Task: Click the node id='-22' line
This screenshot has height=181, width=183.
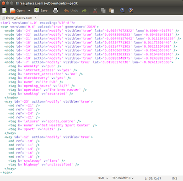Action: [x=91, y=35]
